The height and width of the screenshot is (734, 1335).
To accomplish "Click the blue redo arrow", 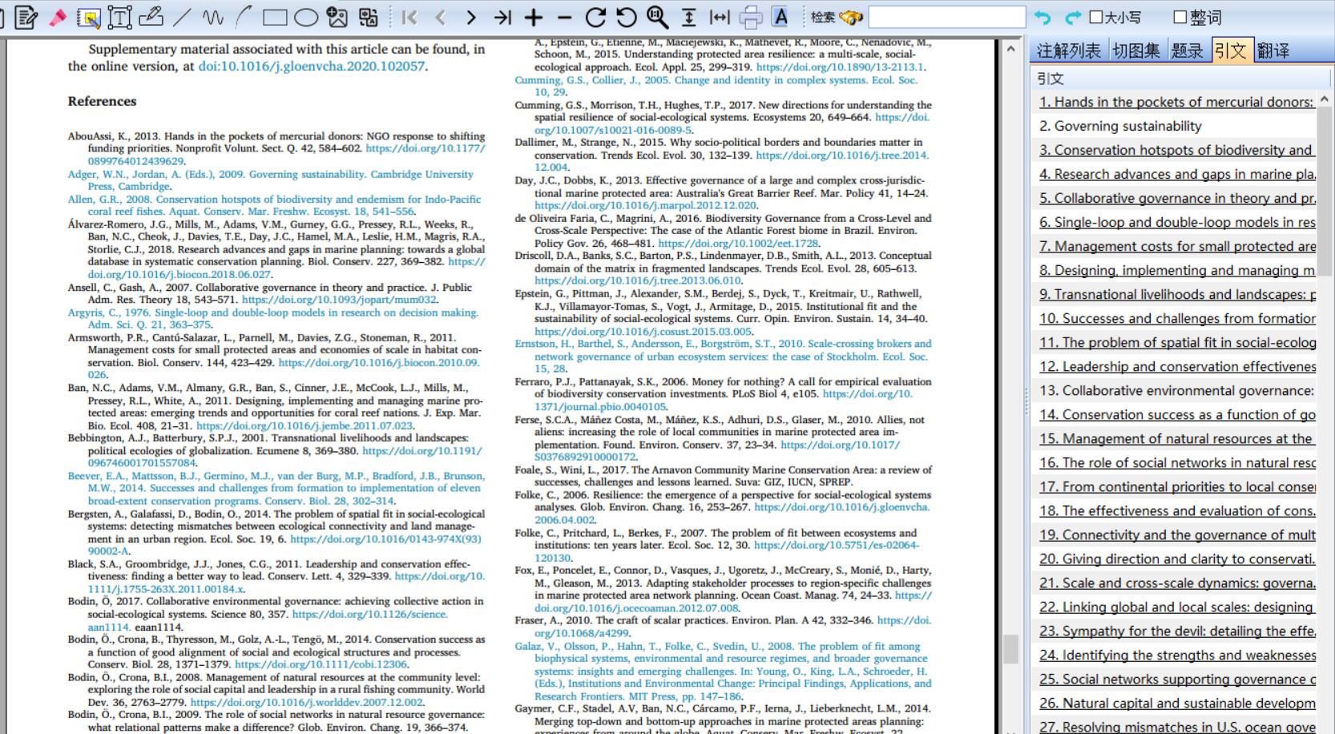I will pos(1073,17).
